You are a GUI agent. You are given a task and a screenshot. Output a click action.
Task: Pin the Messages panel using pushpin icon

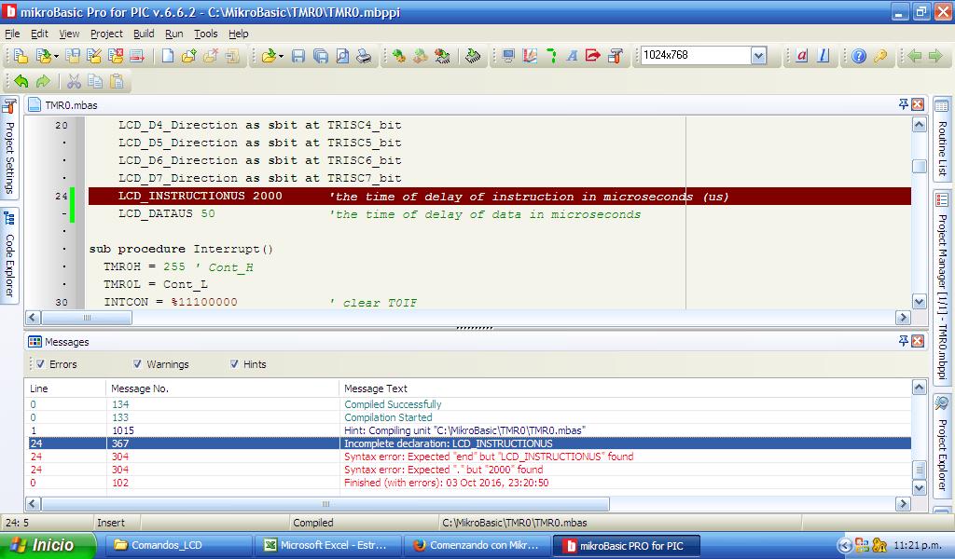[x=903, y=341]
